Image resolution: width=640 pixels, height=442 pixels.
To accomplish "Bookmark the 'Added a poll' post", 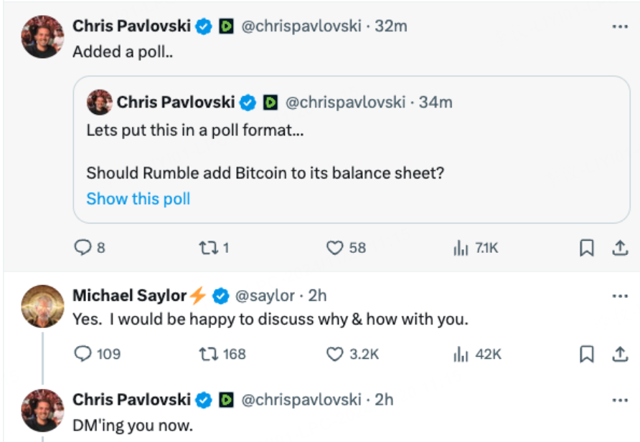I will pyautogui.click(x=586, y=248).
